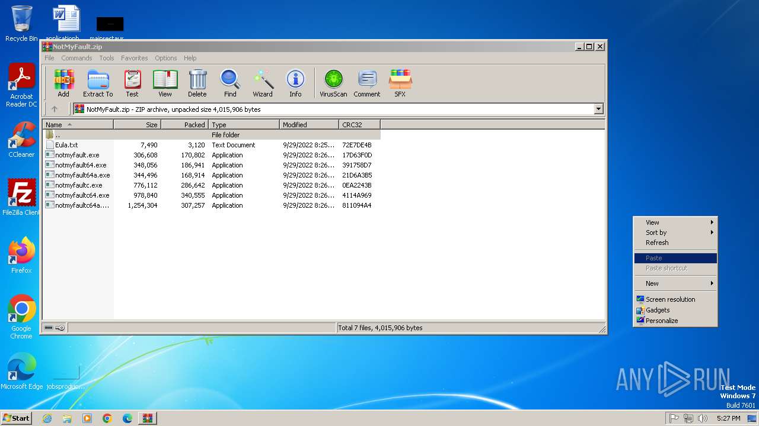Open the Help menu
The height and width of the screenshot is (426, 759).
click(x=190, y=58)
